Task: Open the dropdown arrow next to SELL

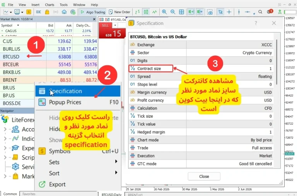Action: pyautogui.click(x=115, y=25)
